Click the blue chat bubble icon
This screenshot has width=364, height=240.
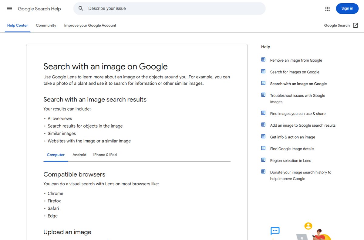click(x=275, y=231)
